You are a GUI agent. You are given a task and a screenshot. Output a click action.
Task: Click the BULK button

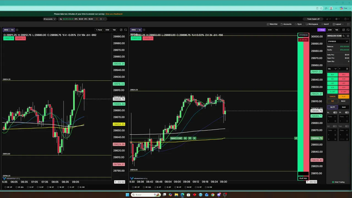click(343, 101)
